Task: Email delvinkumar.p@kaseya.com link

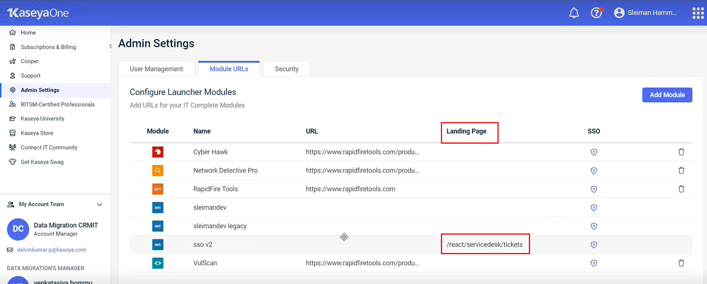Action: coord(51,250)
